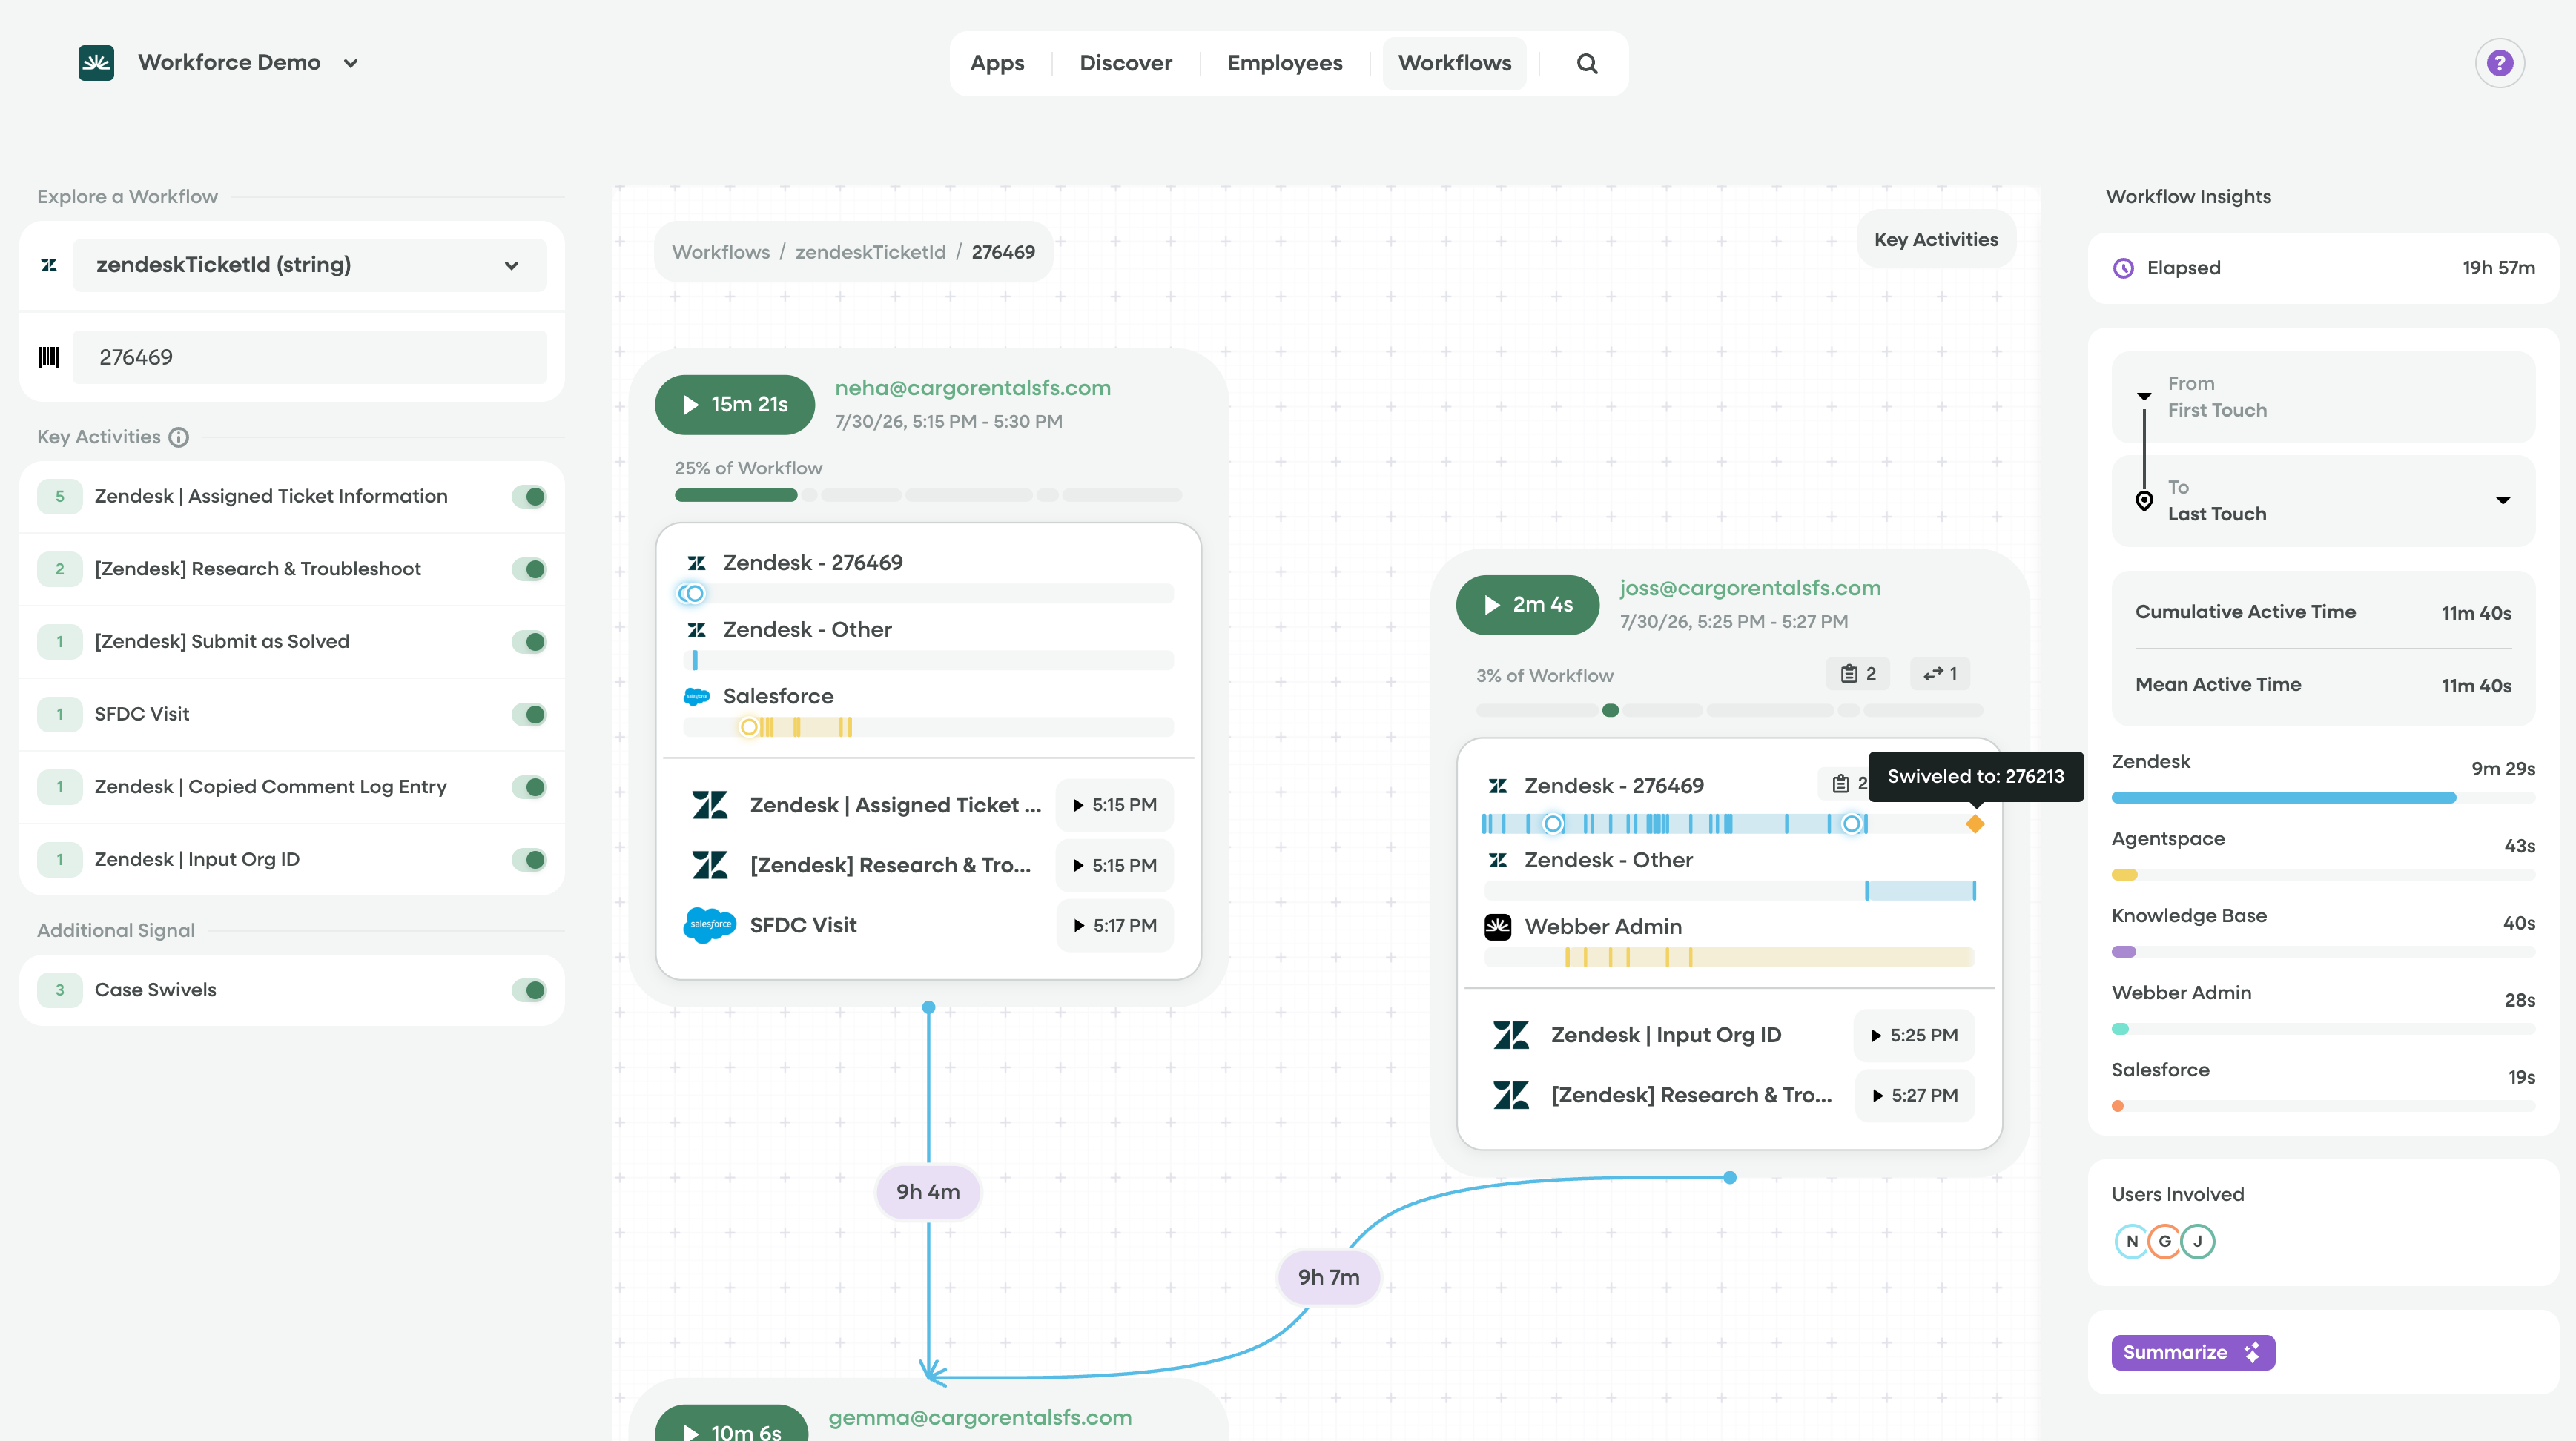This screenshot has width=2576, height=1441.
Task: Click the clipboard badge next to Zendesk - 276469 in joss card
Action: click(1844, 784)
